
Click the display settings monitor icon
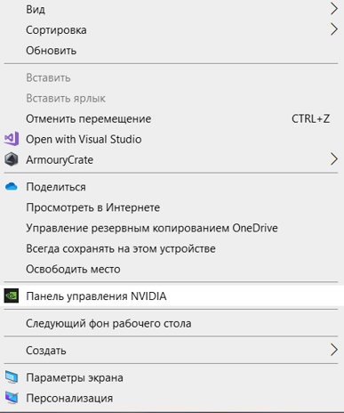(x=12, y=377)
